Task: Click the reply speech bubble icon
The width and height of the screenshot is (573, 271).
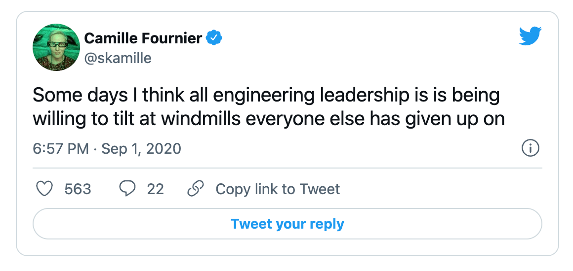Action: [x=127, y=189]
